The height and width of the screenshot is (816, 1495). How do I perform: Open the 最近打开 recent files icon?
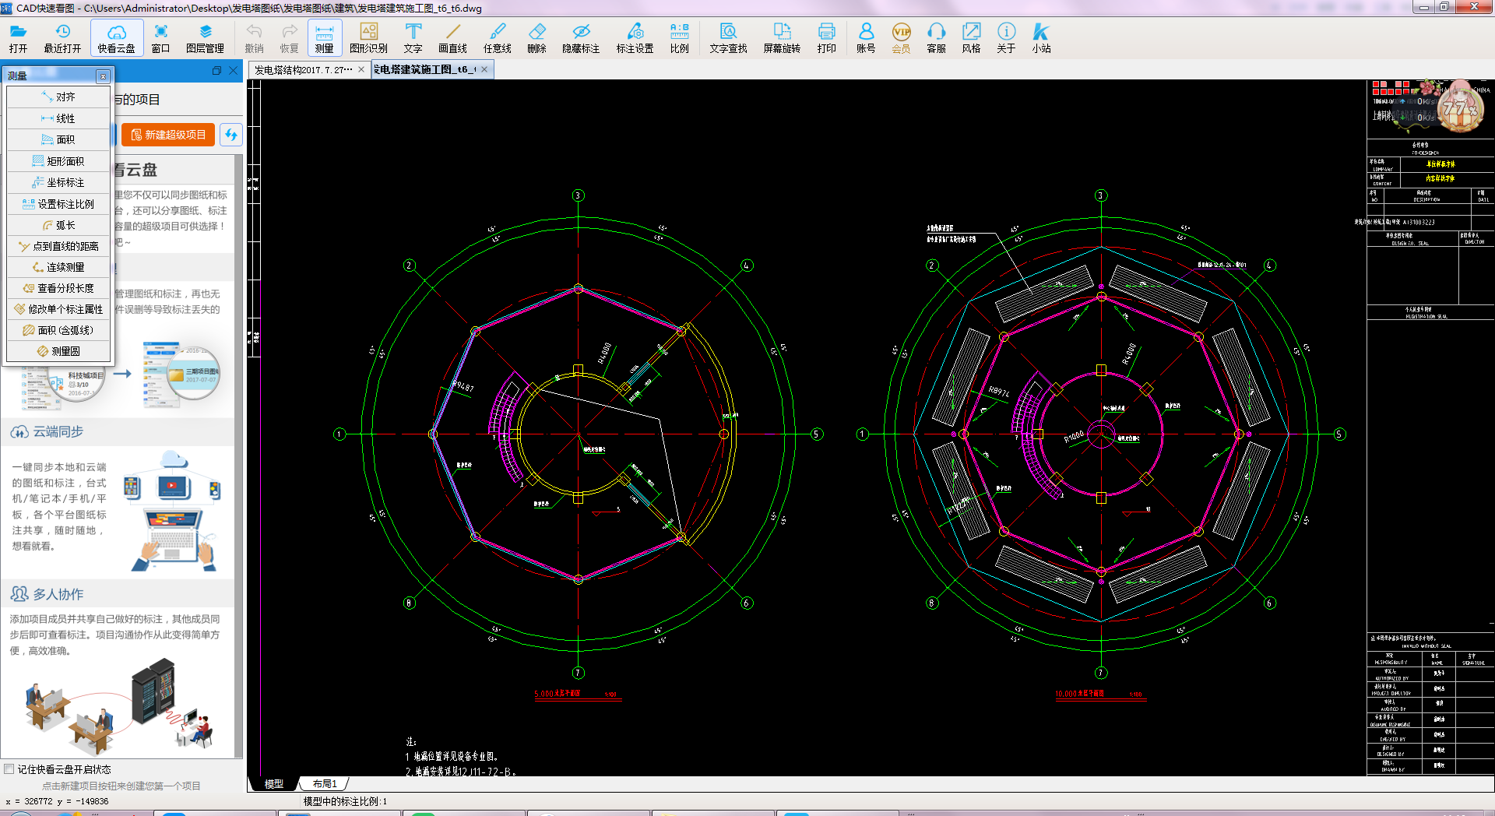click(x=62, y=38)
